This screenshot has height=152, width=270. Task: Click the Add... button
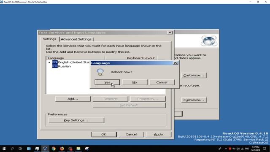pos(73,99)
